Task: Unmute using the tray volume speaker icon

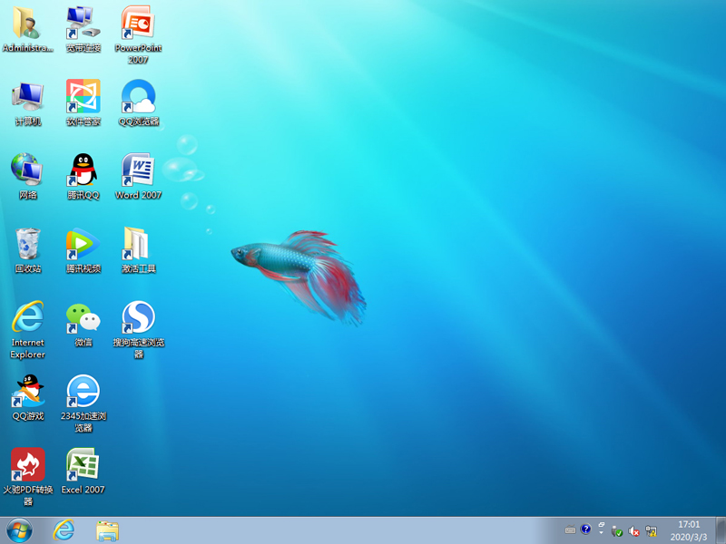Action: click(x=633, y=530)
